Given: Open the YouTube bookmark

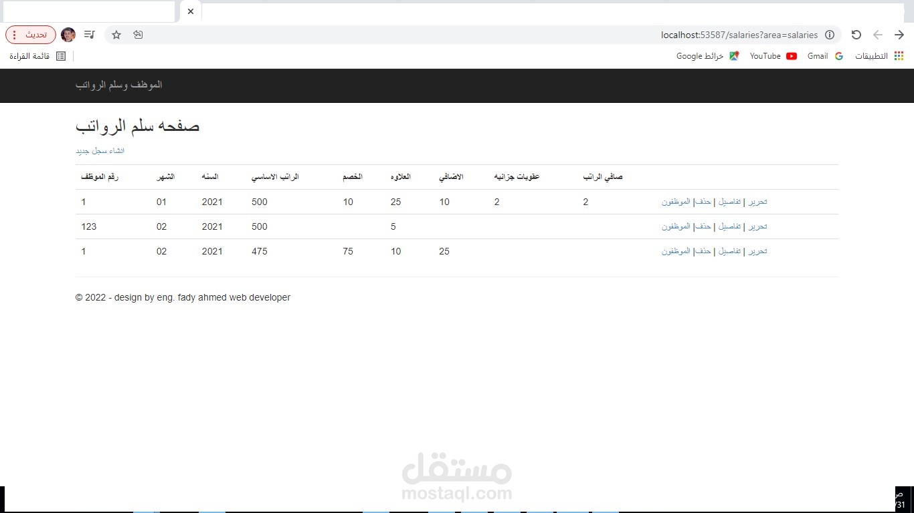Looking at the screenshot, I should (773, 56).
